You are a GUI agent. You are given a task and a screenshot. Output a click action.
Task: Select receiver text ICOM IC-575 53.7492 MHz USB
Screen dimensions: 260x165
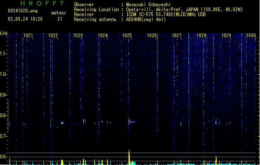[166, 14]
